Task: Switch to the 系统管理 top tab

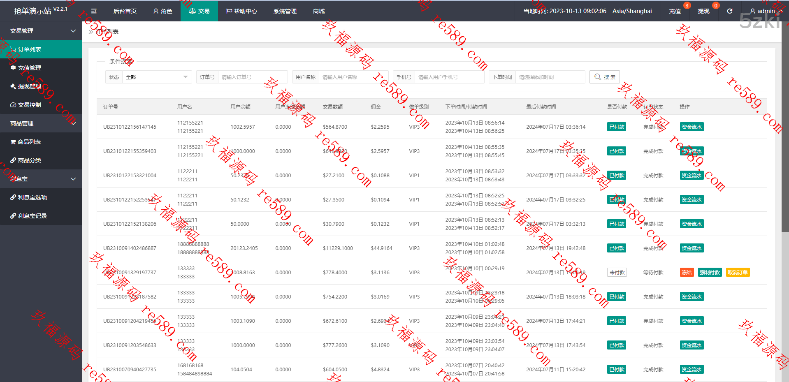Action: (285, 11)
